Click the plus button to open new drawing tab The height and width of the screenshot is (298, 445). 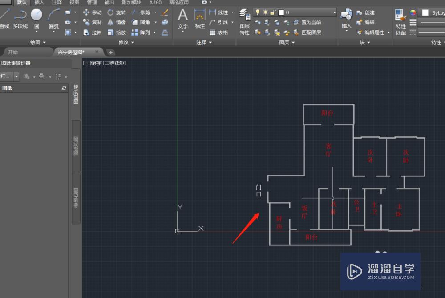110,52
